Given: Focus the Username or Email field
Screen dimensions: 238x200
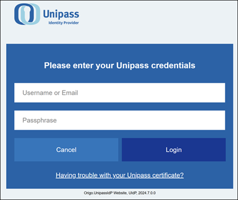Looking at the screenshot, I should 120,93.
